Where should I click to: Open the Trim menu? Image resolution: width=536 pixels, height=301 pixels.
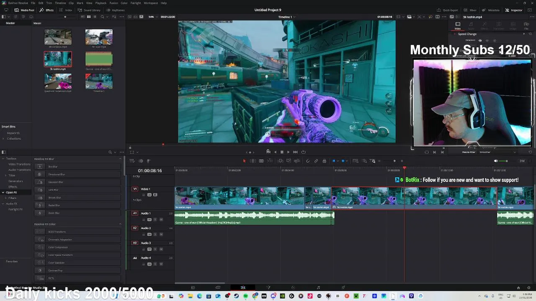click(49, 3)
